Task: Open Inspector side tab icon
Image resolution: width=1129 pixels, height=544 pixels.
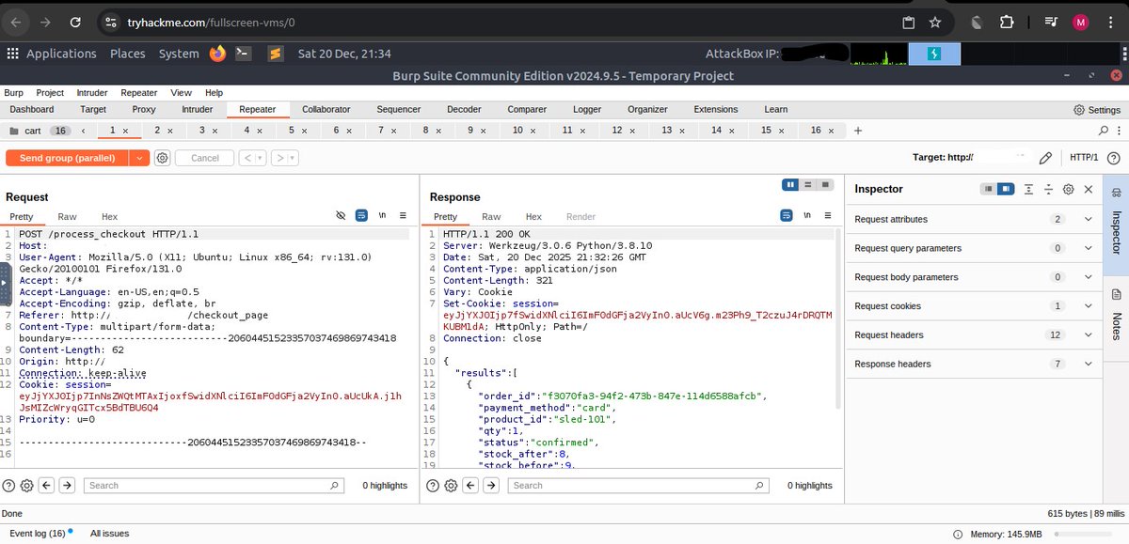Action: tap(1116, 193)
